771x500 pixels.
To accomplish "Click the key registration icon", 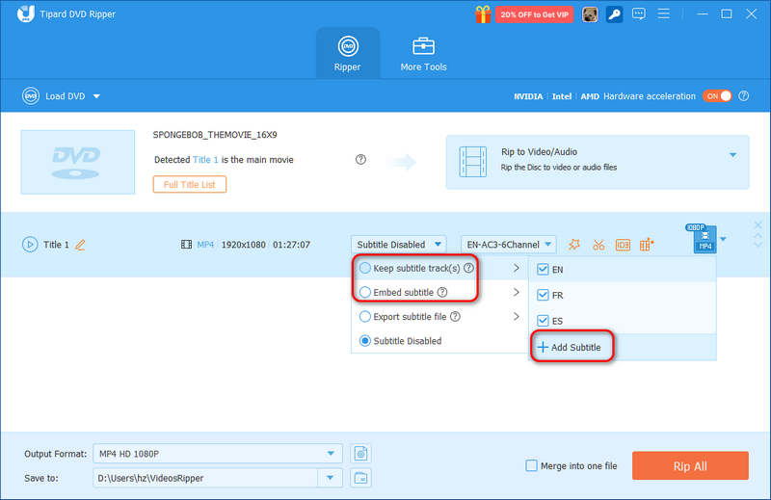I will (614, 14).
